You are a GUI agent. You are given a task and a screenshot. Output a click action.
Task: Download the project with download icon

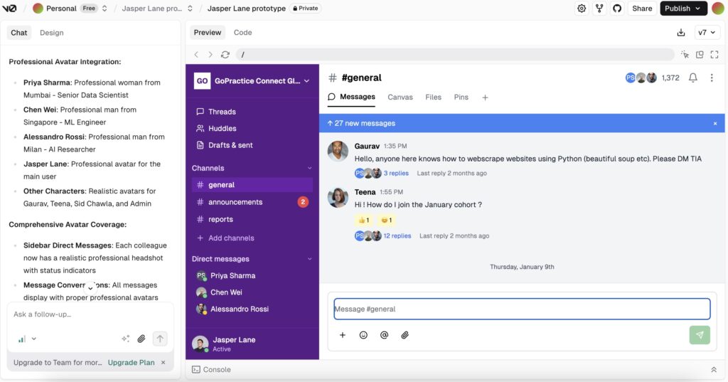[680, 33]
